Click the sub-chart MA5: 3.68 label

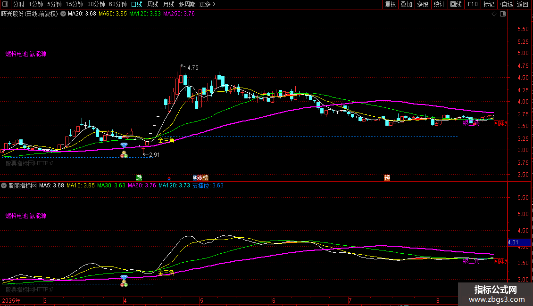pyautogui.click(x=51, y=185)
